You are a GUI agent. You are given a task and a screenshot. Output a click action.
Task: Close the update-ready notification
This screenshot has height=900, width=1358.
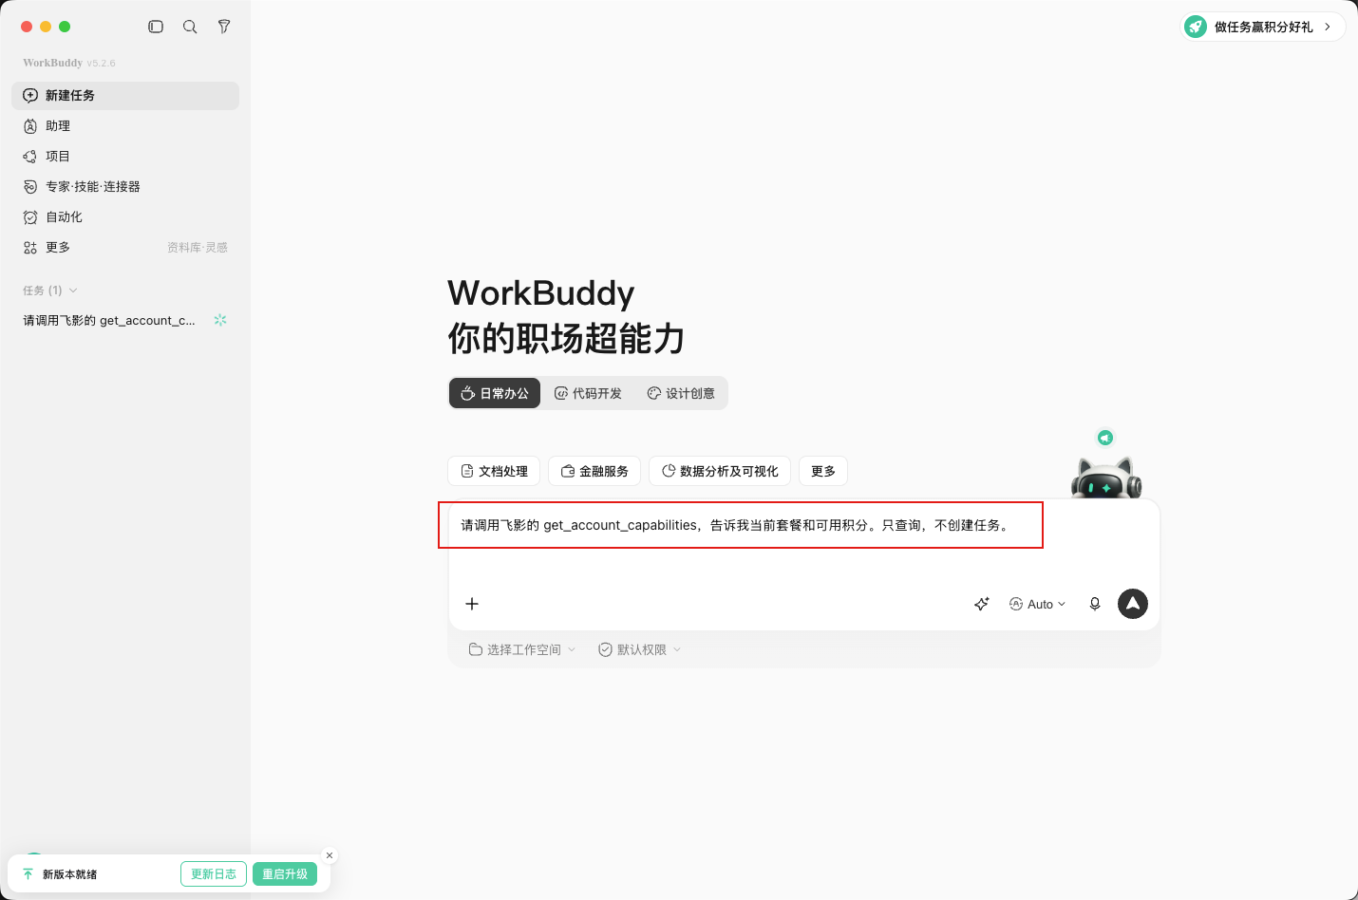330,855
